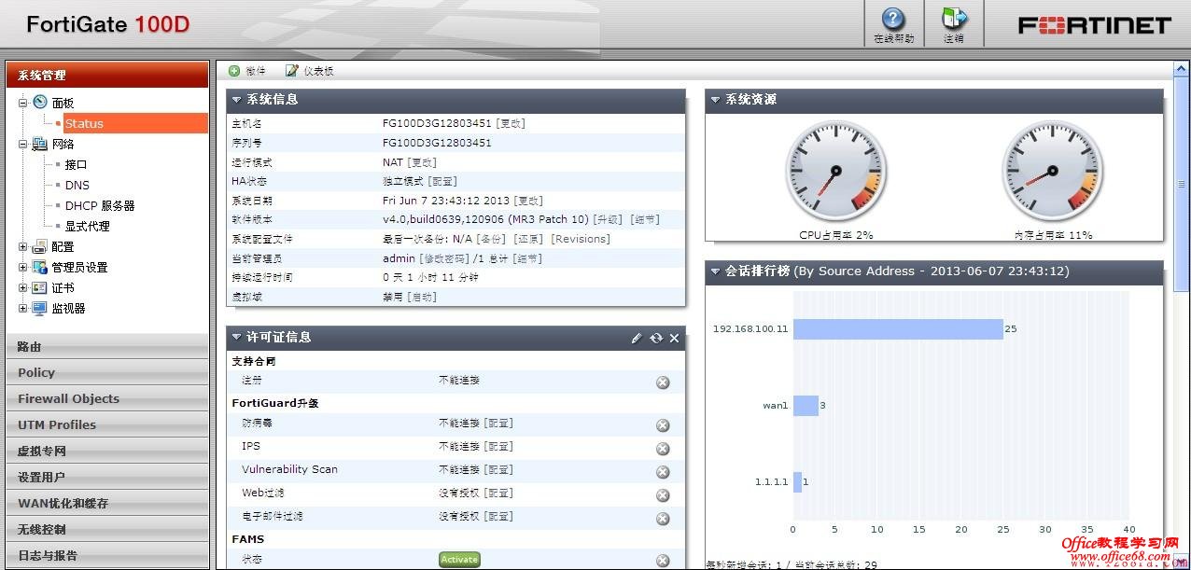Viewport: 1191px width, 570px height.
Task: Collapse the 网络 tree node
Action: coord(23,144)
